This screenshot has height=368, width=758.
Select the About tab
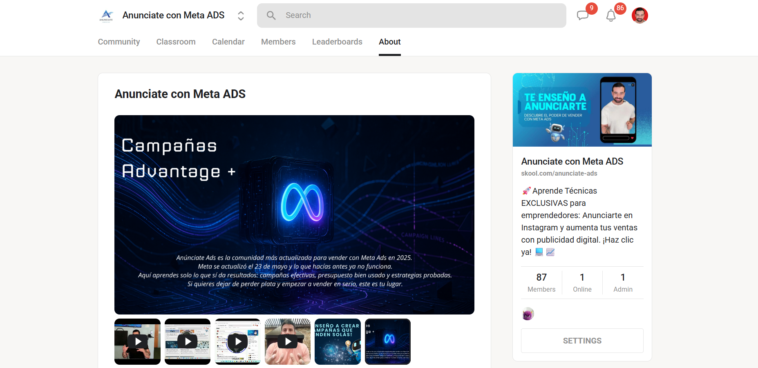pyautogui.click(x=389, y=42)
